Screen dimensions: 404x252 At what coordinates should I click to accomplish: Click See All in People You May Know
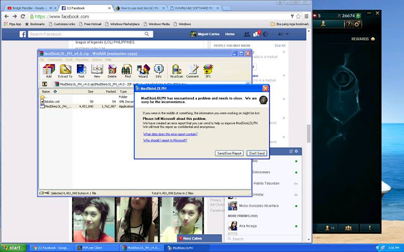[x=280, y=45]
